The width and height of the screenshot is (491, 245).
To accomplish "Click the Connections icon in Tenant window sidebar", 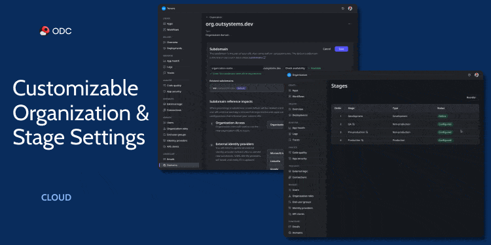I will point(164,110).
